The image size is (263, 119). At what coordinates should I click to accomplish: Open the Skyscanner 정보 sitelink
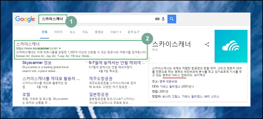(37, 63)
